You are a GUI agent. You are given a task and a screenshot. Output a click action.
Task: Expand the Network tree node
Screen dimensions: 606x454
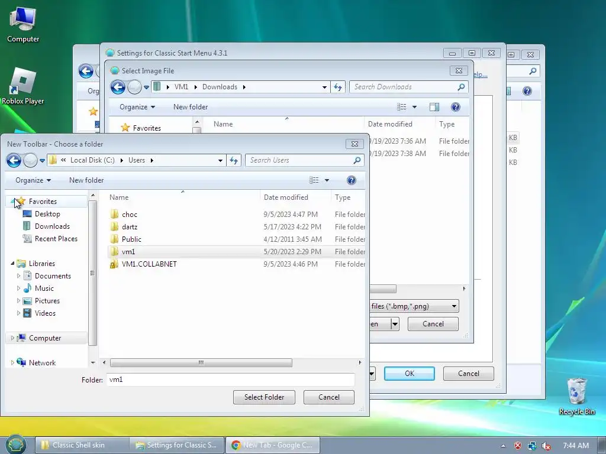click(x=12, y=362)
